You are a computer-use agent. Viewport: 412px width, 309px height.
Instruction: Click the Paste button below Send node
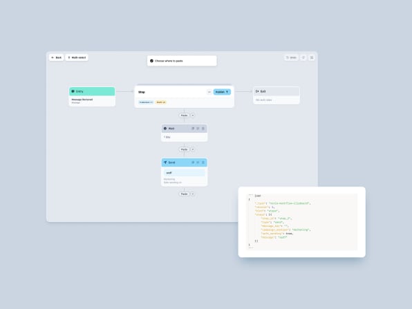coord(184,194)
